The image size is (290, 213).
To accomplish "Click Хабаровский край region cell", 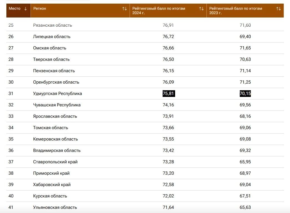I will [x=52, y=185].
